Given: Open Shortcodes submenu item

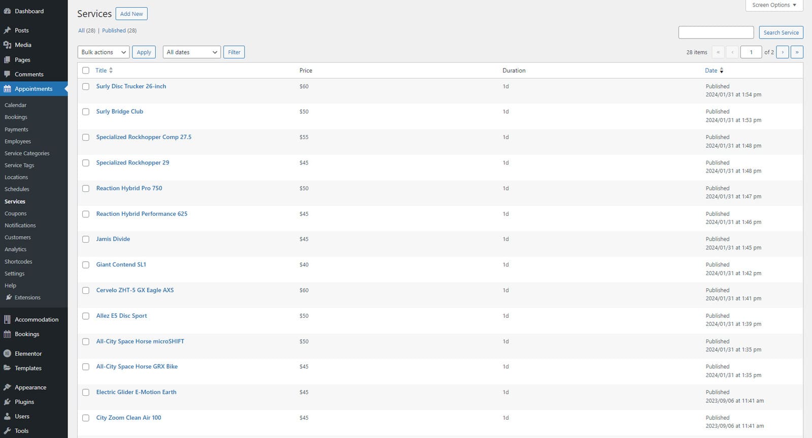Looking at the screenshot, I should (18, 262).
